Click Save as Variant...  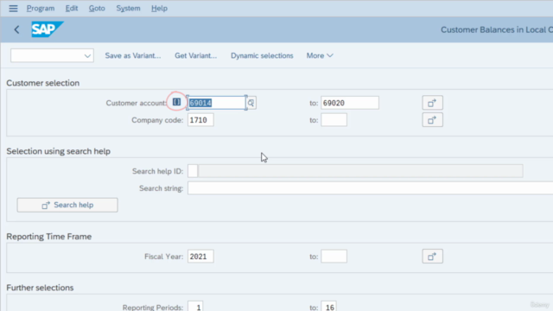coord(133,55)
